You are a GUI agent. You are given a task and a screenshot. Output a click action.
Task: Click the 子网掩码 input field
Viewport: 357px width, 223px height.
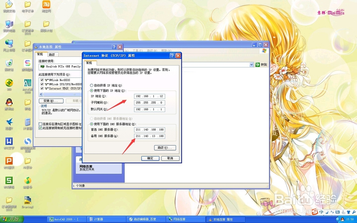tap(149, 103)
